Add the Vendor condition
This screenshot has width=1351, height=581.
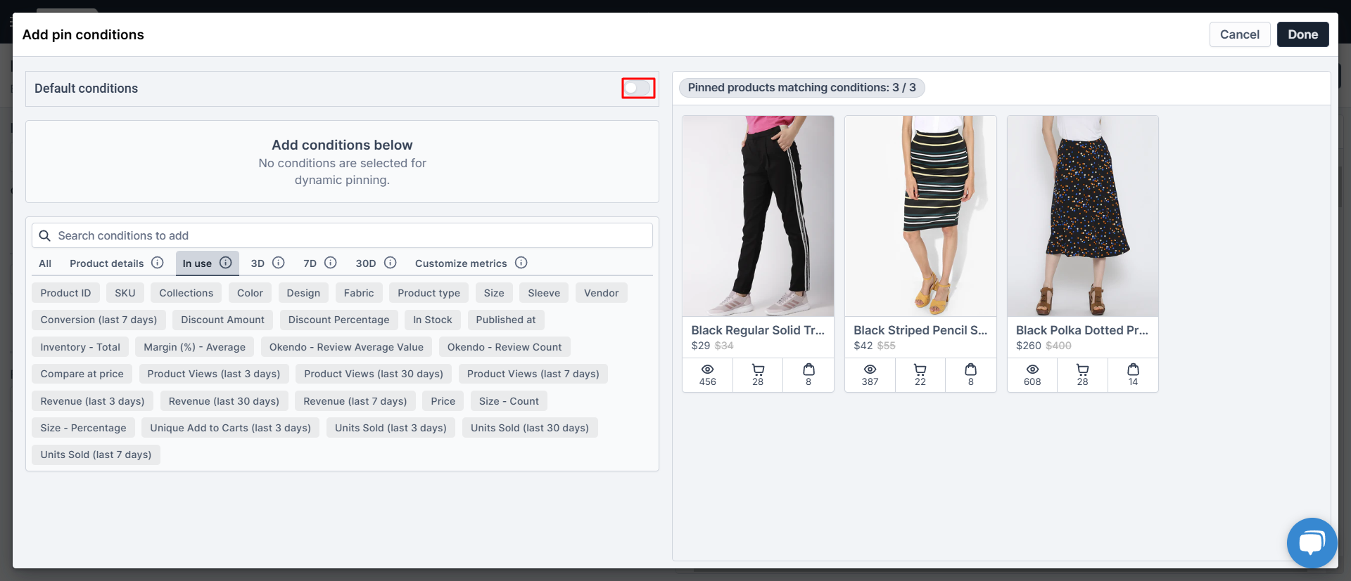tap(601, 293)
